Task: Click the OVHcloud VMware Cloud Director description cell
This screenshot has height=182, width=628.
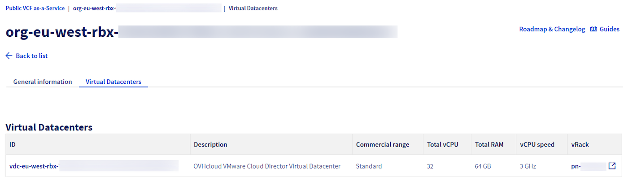Action: tap(267, 166)
